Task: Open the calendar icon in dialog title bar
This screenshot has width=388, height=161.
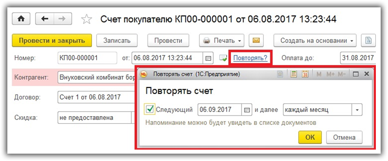Action: click(x=305, y=74)
